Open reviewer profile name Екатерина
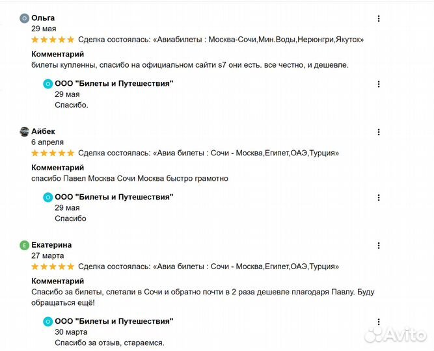Image resolution: width=434 pixels, height=351 pixels. click(x=51, y=245)
